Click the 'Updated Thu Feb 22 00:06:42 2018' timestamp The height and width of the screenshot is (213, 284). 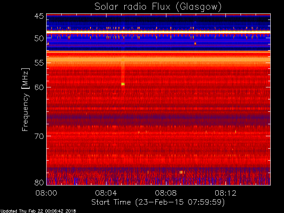coord(38,211)
